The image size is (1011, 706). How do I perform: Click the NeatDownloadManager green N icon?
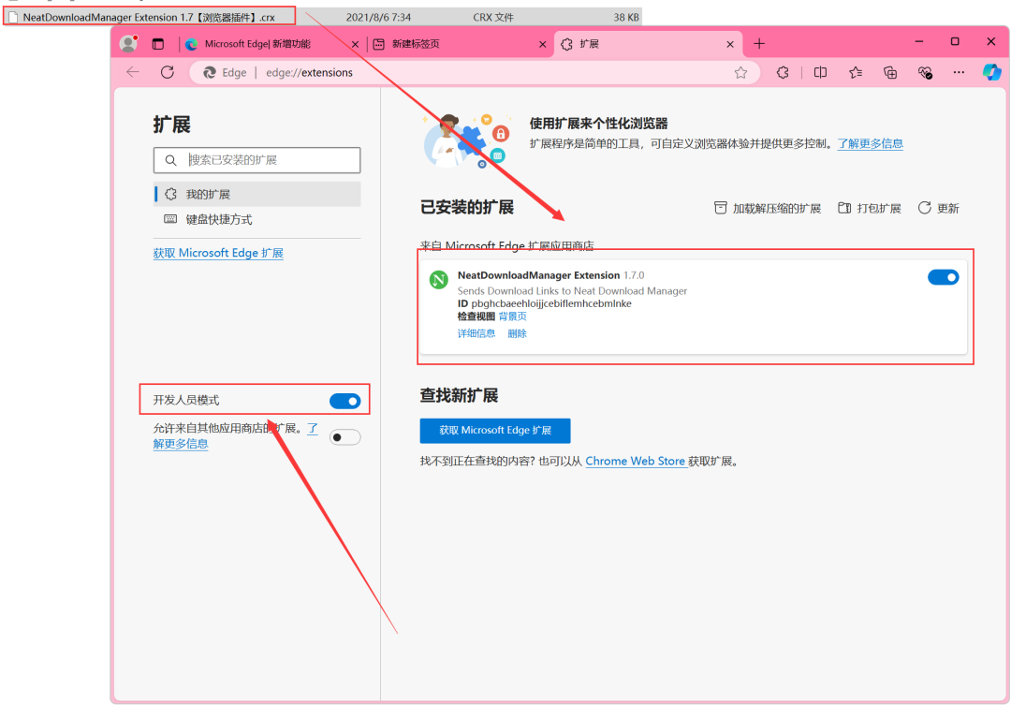[439, 280]
